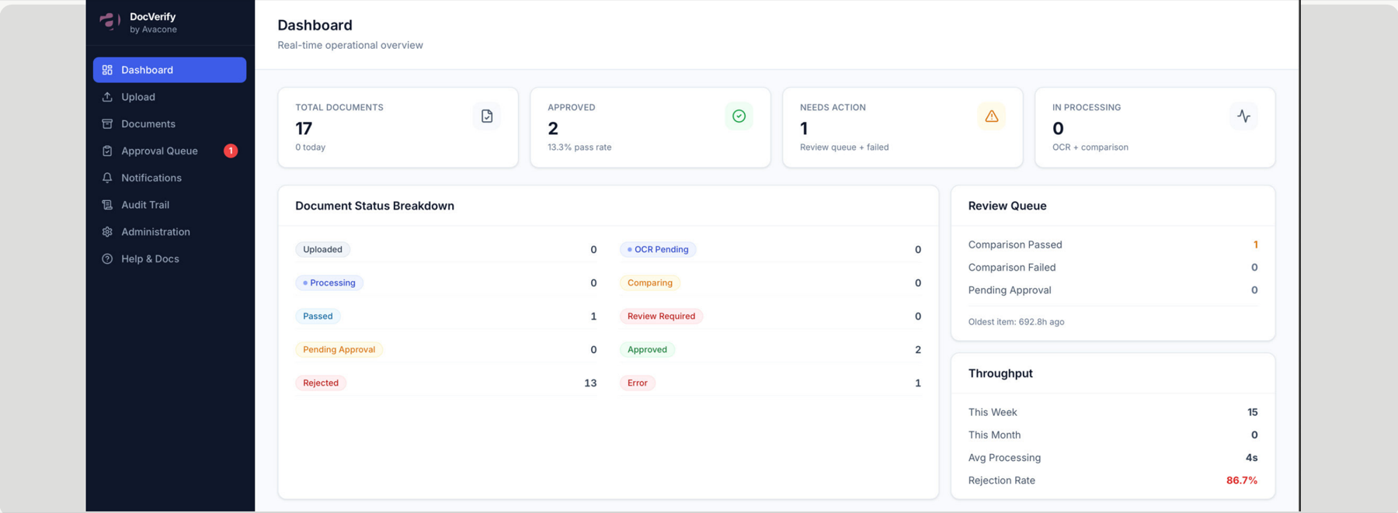Image resolution: width=1398 pixels, height=513 pixels.
Task: Select the Comparison Failed row in Review Queue
Action: click(1113, 267)
